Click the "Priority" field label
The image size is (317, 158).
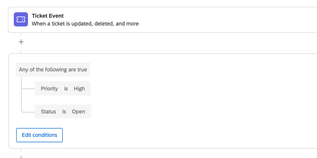49,88
